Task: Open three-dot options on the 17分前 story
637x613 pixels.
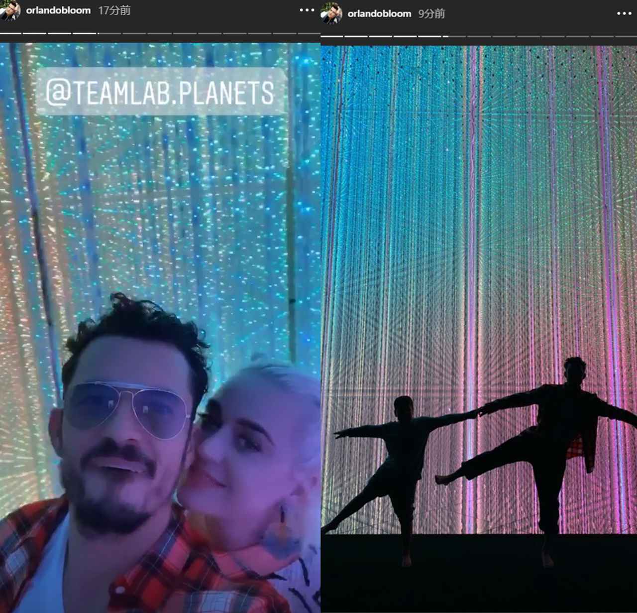Action: pos(307,10)
